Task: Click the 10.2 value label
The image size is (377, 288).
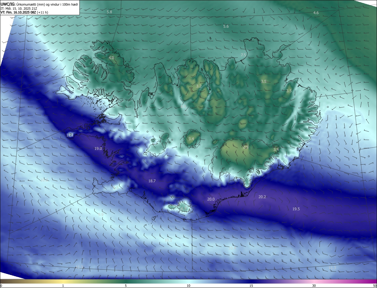Action: (44, 180)
